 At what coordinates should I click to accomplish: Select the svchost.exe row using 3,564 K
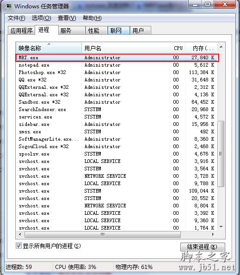[x=117, y=169]
